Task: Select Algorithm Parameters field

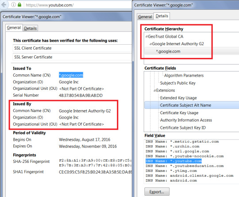Action: pyautogui.click(x=184, y=75)
